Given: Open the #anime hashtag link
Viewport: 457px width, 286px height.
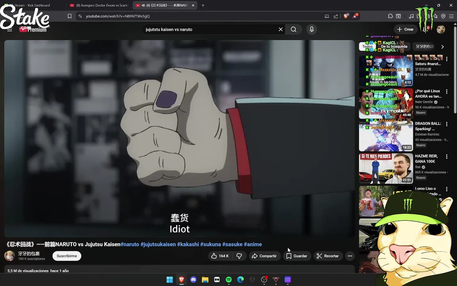Looking at the screenshot, I should click(x=253, y=244).
